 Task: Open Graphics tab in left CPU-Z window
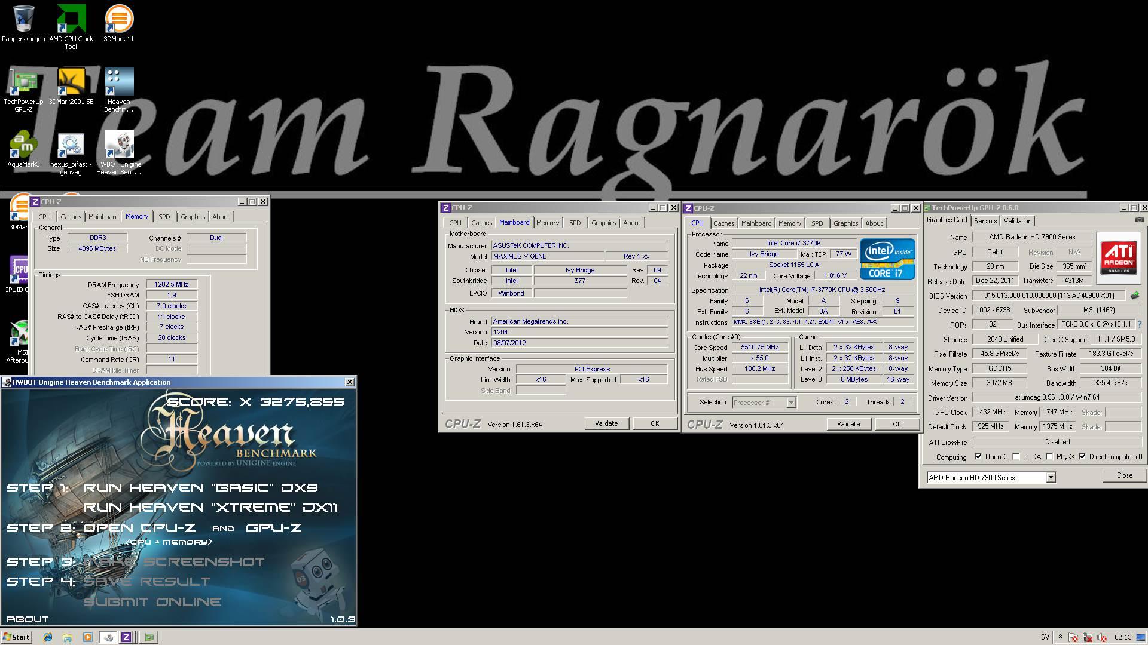click(193, 217)
